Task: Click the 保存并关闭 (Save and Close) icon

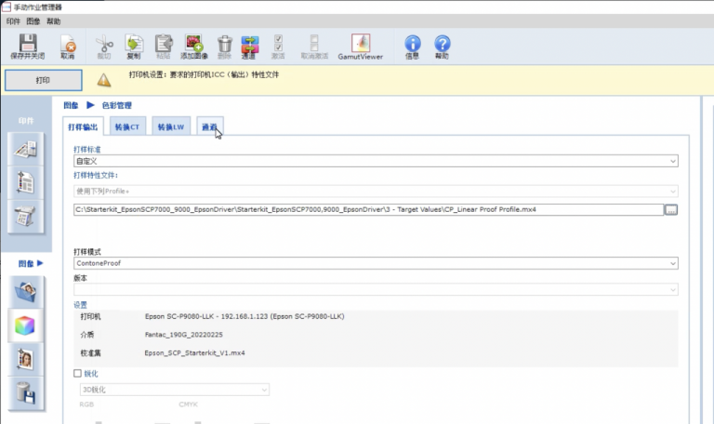Action: pos(28,45)
